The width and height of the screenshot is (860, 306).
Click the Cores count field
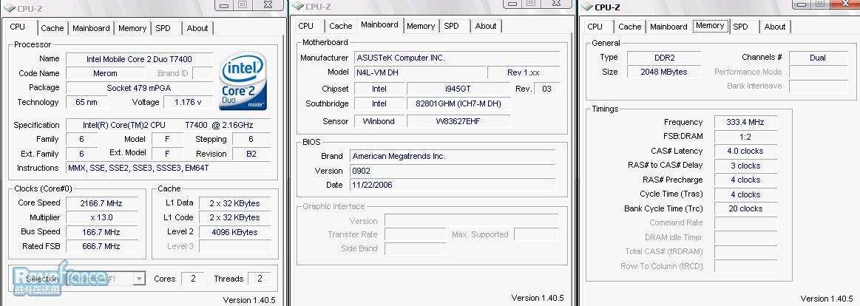click(x=192, y=279)
